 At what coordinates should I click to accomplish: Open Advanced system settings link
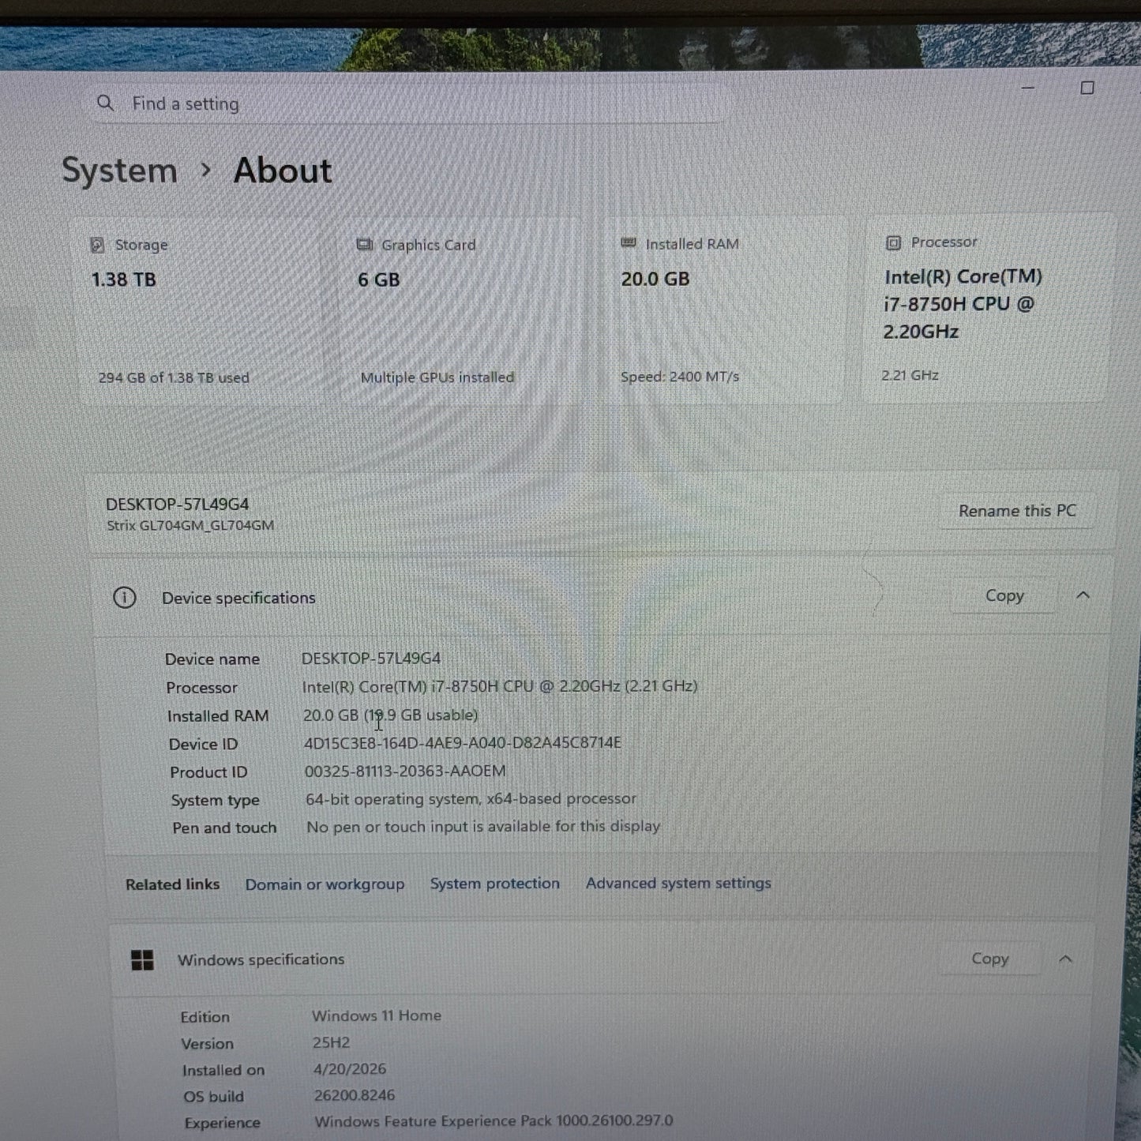tap(678, 883)
